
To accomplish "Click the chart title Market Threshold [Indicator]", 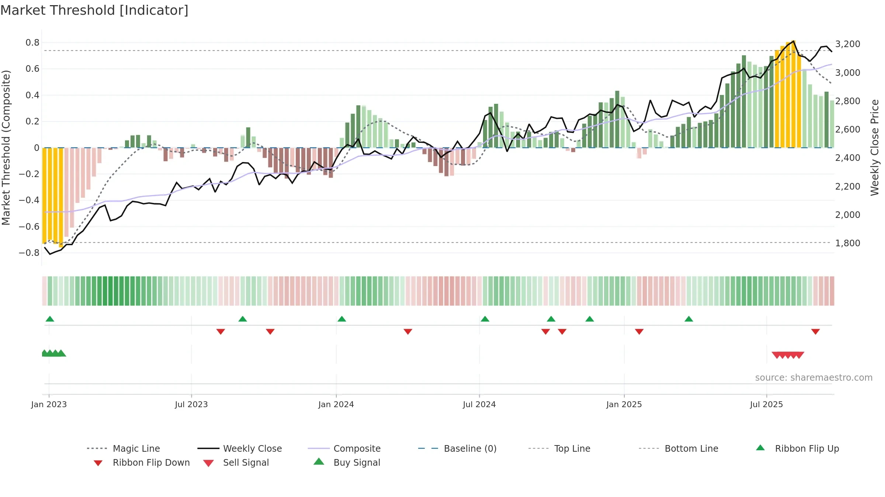I will pos(94,10).
